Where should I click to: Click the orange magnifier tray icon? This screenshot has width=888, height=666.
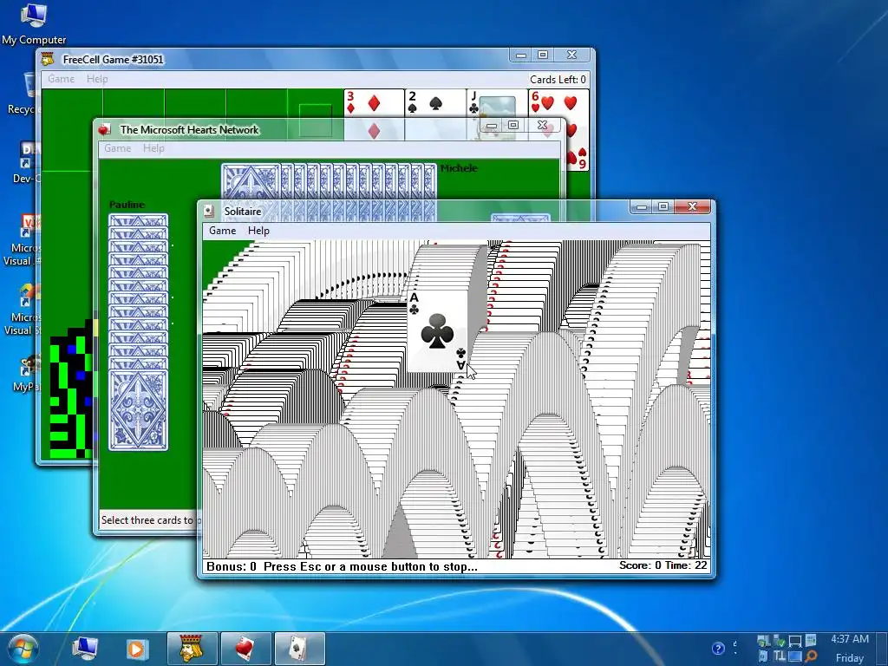pyautogui.click(x=811, y=656)
